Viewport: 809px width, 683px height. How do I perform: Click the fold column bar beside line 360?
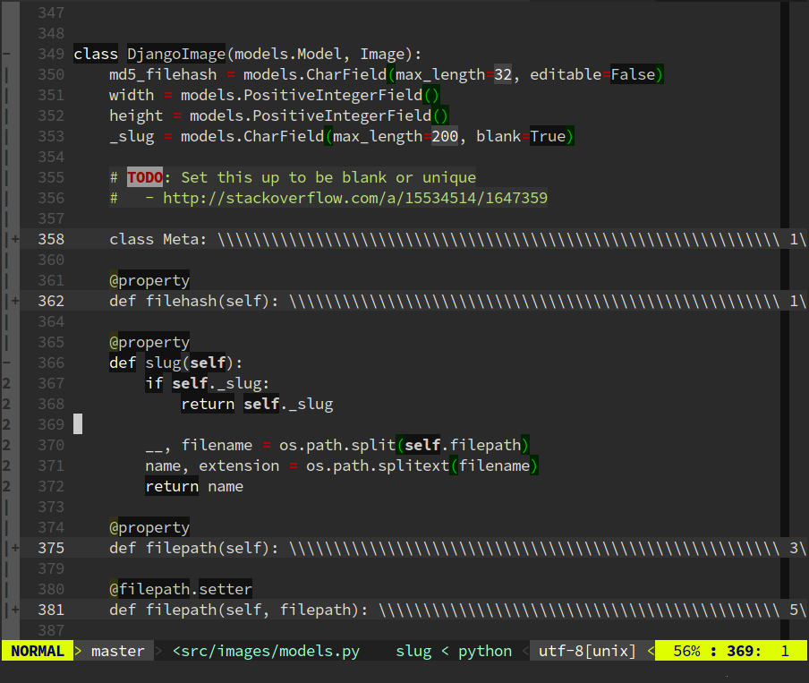click(7, 260)
